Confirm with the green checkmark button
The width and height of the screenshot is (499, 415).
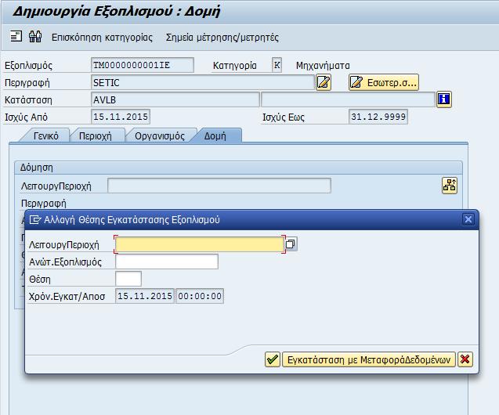click(x=273, y=359)
